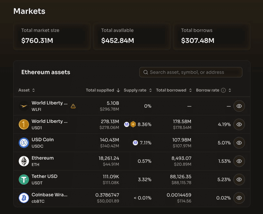Select the World Liberty USD1 asset name
Viewport: 263px width, 214px height.
coord(50,121)
